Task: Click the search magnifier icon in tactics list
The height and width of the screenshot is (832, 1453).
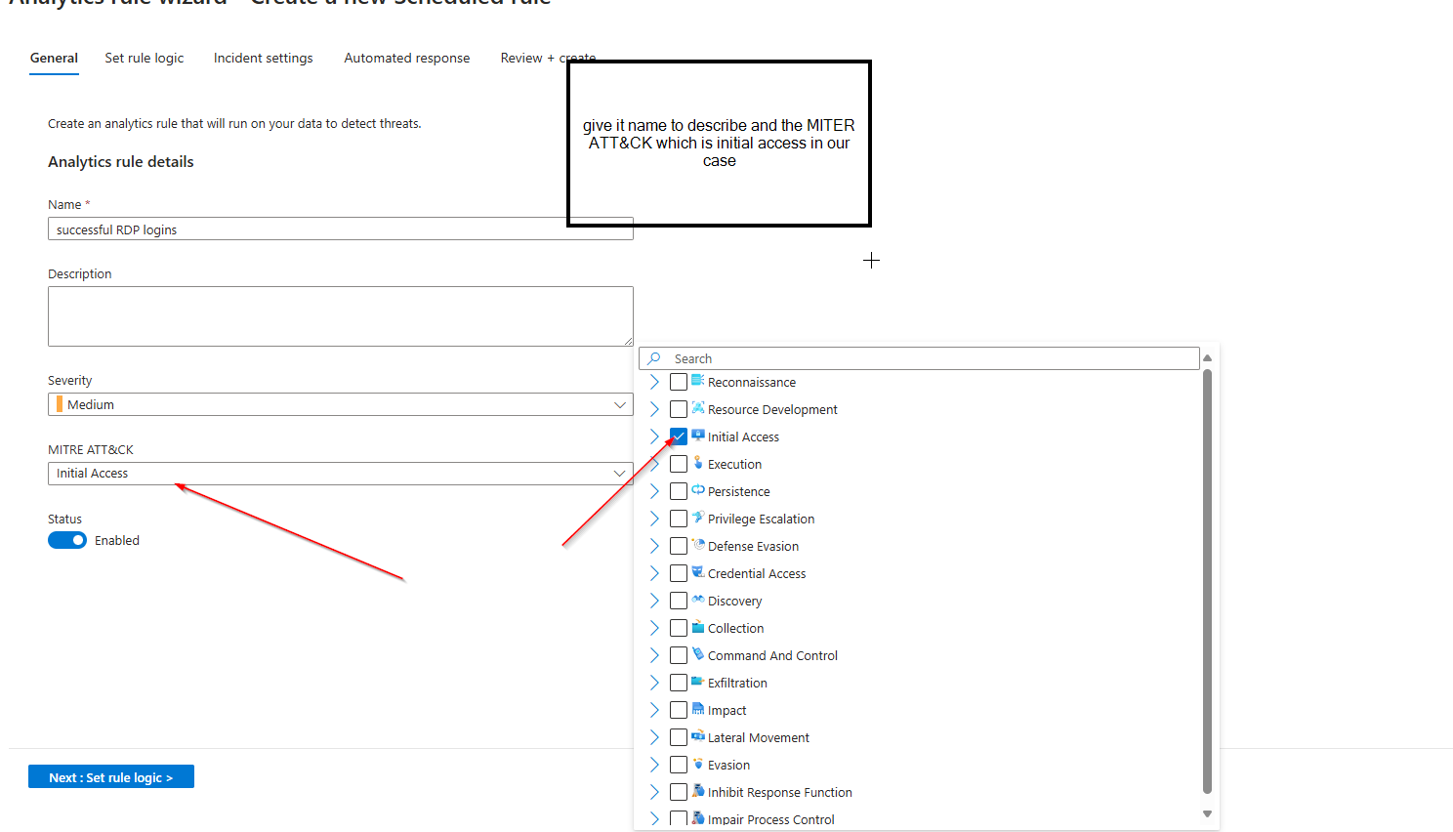Action: click(654, 358)
